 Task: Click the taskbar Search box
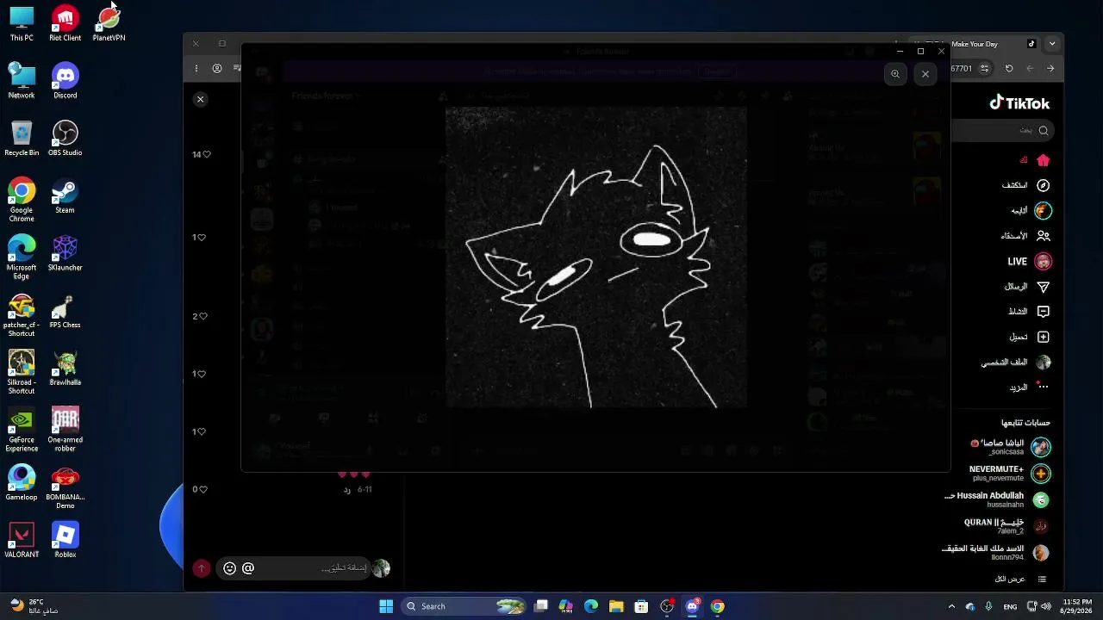(x=464, y=606)
